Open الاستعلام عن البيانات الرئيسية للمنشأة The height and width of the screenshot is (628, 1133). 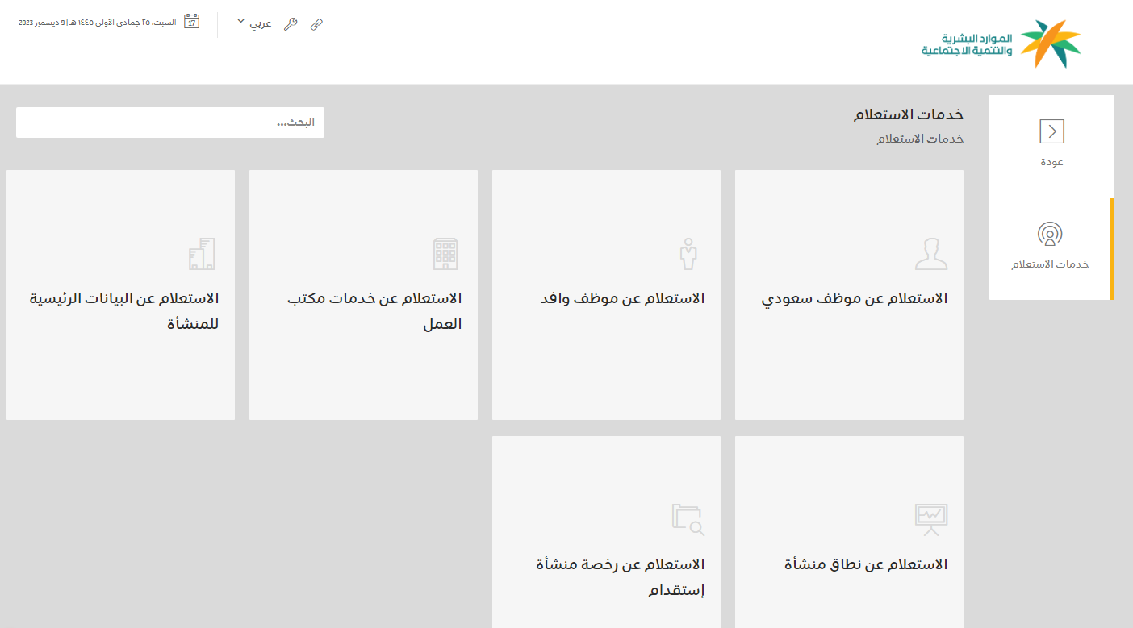coord(120,295)
